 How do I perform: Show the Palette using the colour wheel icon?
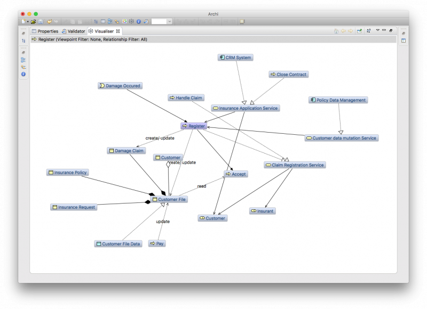tap(124, 21)
